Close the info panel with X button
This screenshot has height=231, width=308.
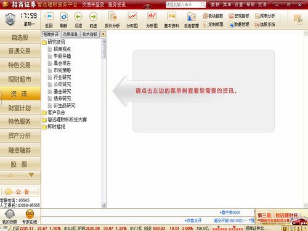103,34
